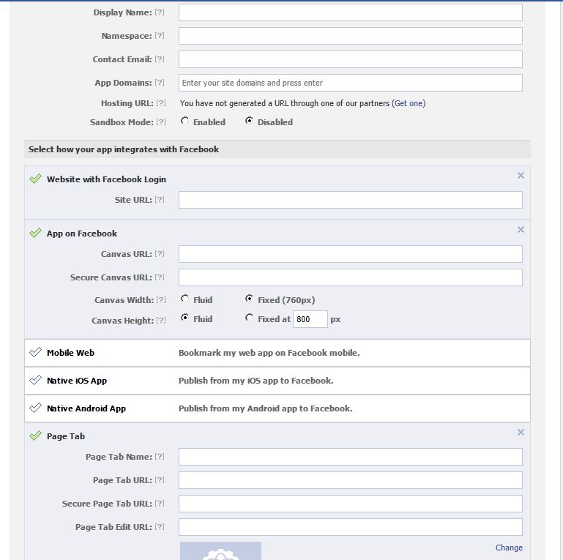Viewport: 563px width, 560px height.
Task: Click 'Publish from my Android app to Facebook.' text
Action: 265,408
